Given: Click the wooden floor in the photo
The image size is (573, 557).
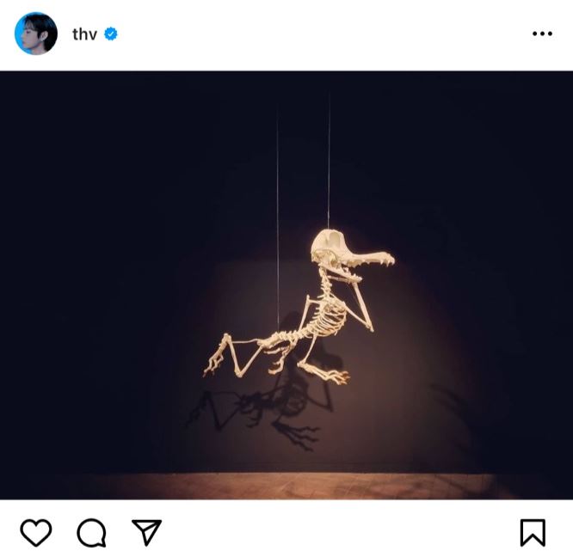Looking at the screenshot, I should pyautogui.click(x=286, y=486).
